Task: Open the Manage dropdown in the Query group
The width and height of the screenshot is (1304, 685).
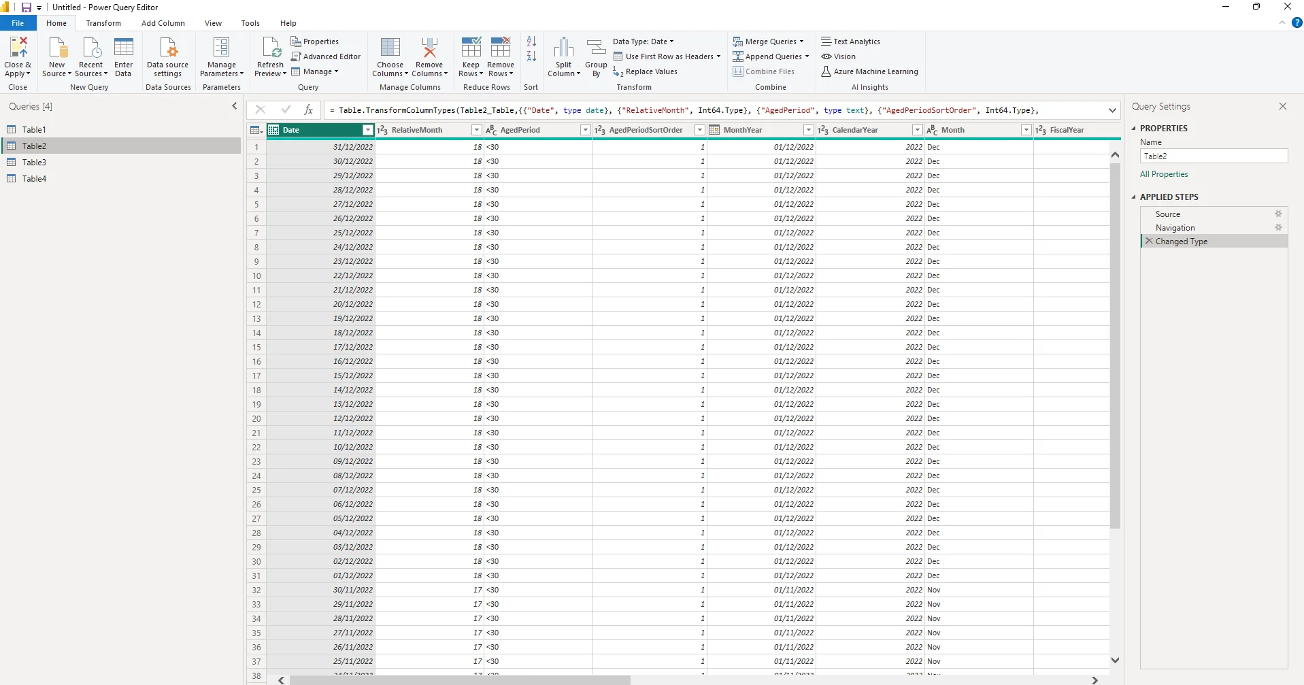Action: (315, 71)
